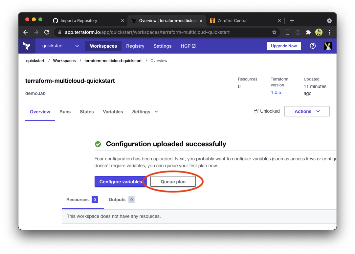Screen dimensions: 355x254
Task: Click the lock icon in address bar
Action: tap(60, 33)
